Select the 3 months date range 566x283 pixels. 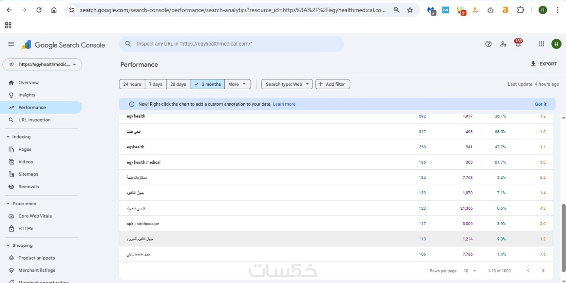pyautogui.click(x=207, y=84)
